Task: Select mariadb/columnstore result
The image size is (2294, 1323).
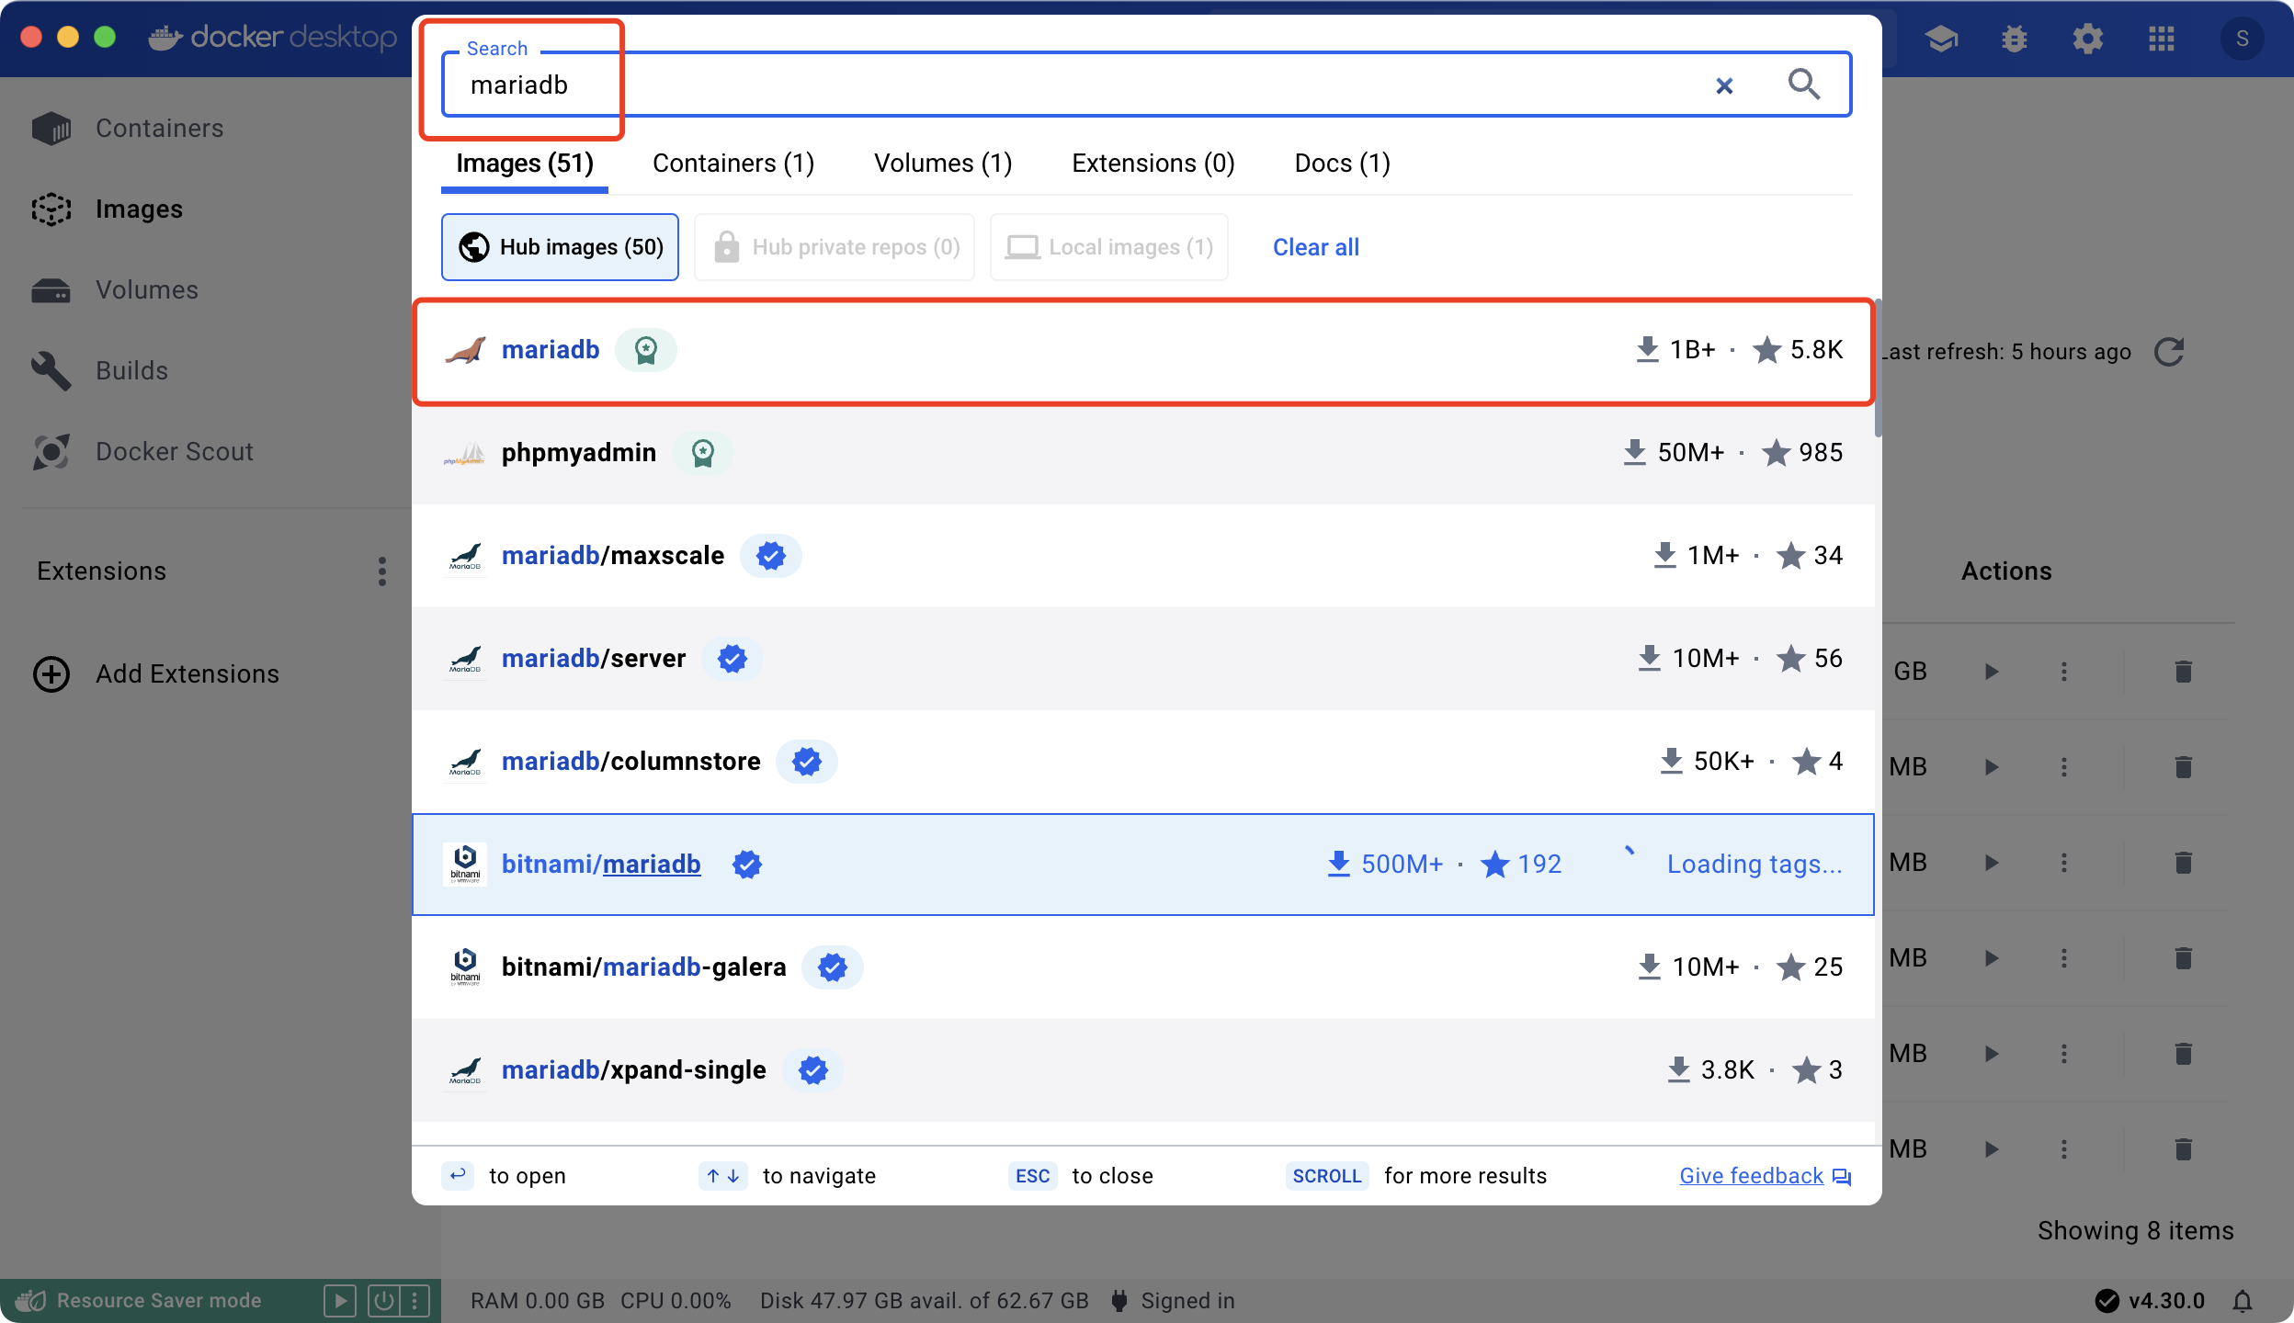Action: [x=1143, y=762]
